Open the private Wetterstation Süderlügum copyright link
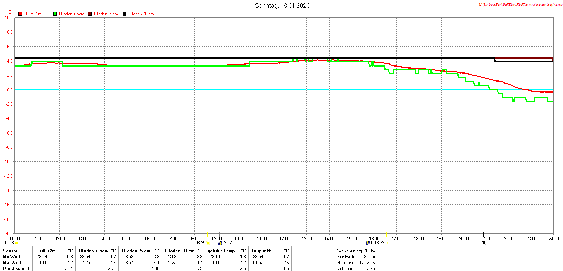 (520, 4)
